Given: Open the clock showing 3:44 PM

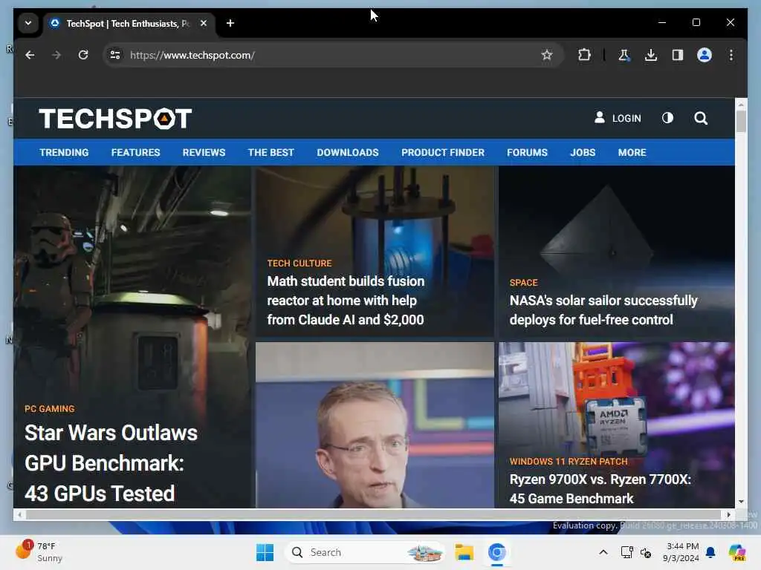Looking at the screenshot, I should point(681,552).
